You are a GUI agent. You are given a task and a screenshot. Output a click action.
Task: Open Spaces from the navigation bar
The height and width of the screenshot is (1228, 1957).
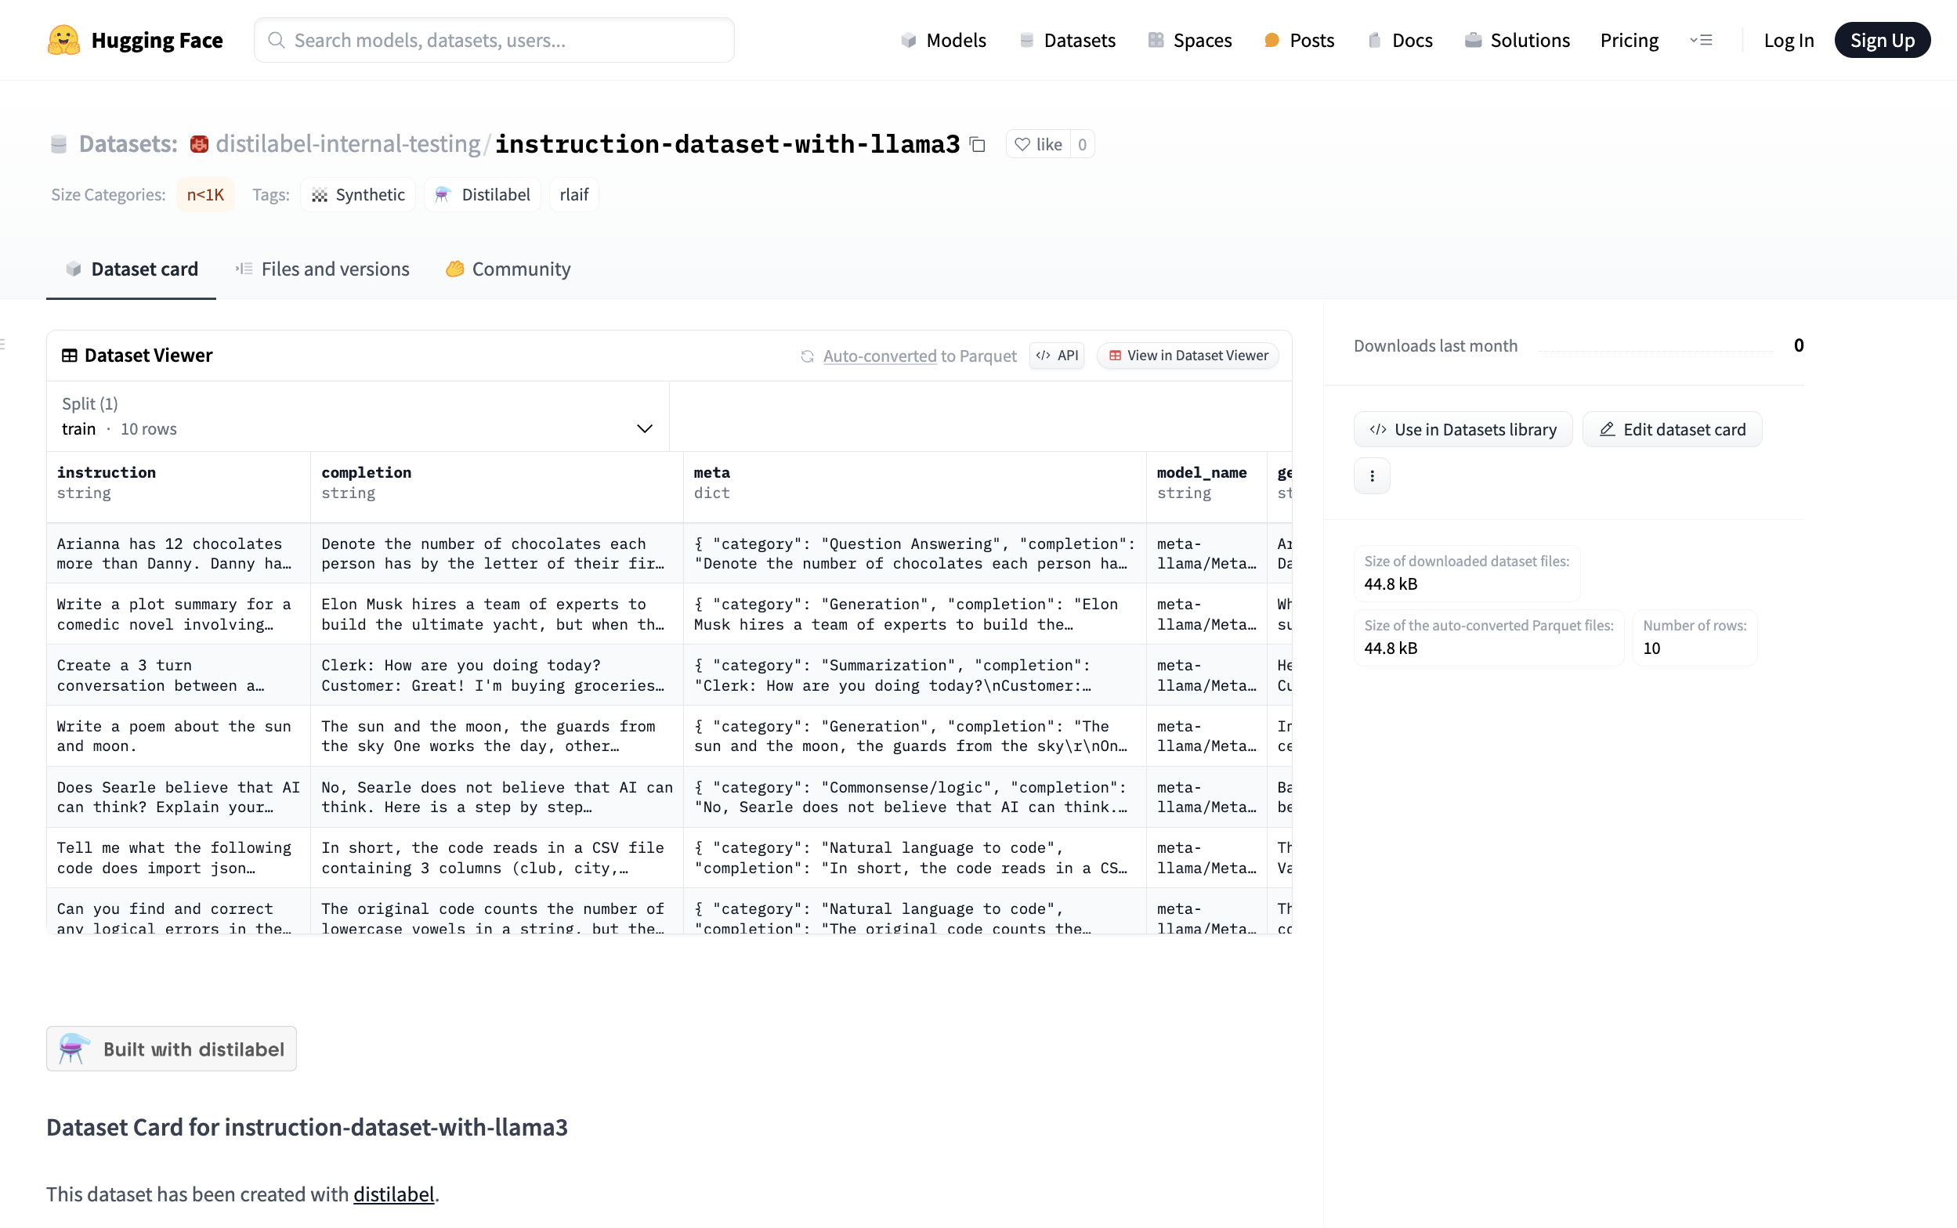tap(1189, 40)
